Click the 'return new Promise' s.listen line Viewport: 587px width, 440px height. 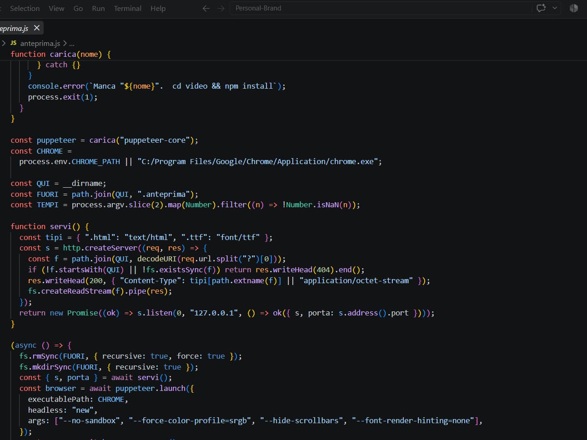227,313
